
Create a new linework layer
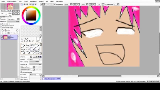[x=5, y=30]
